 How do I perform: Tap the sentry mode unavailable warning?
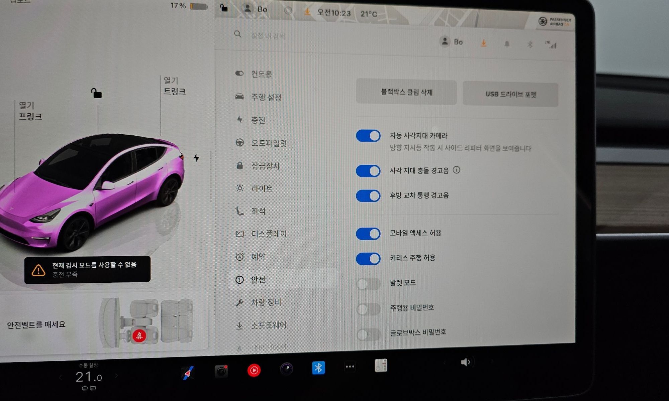click(x=87, y=269)
